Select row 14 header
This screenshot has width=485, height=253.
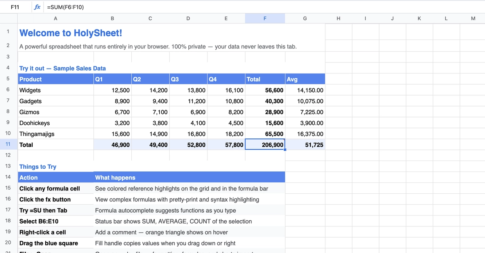pyautogui.click(x=8, y=177)
